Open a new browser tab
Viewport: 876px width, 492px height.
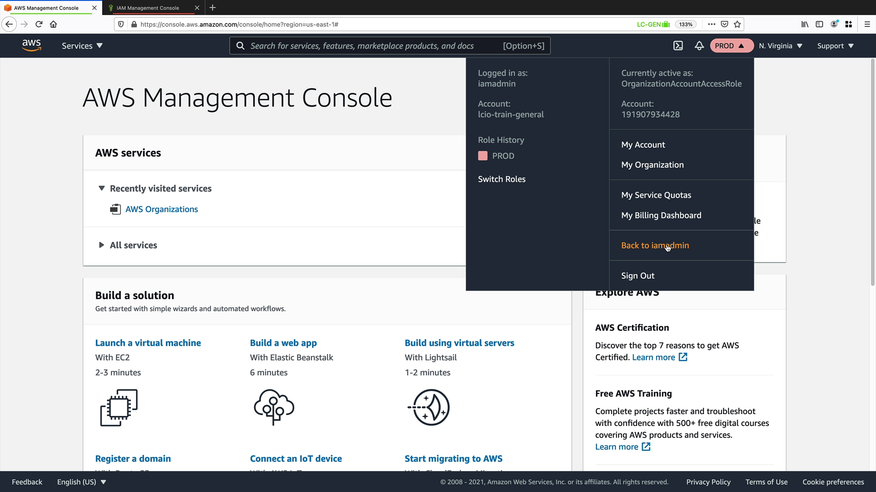click(x=213, y=8)
